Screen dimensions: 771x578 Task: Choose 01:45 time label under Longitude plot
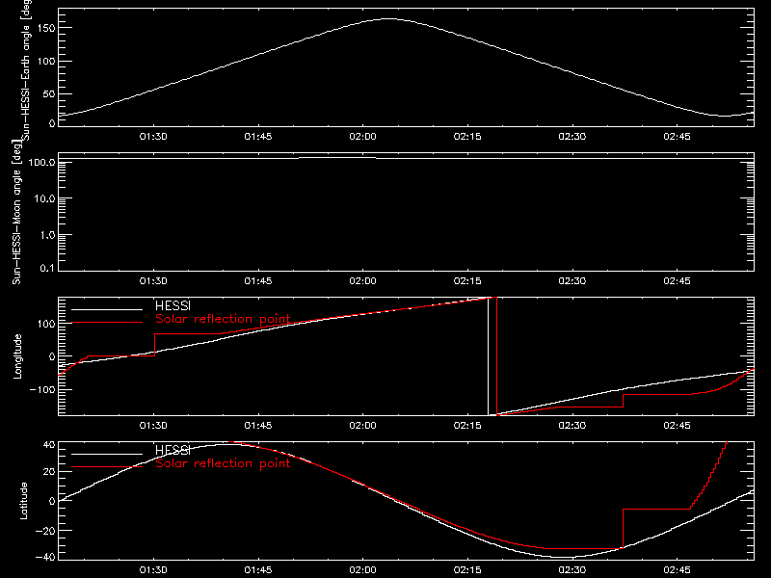[x=258, y=425]
